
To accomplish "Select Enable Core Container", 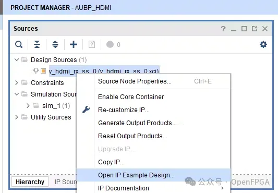I will [154, 97].
